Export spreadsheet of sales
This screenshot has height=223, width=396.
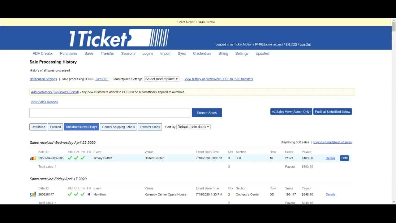coord(332,142)
